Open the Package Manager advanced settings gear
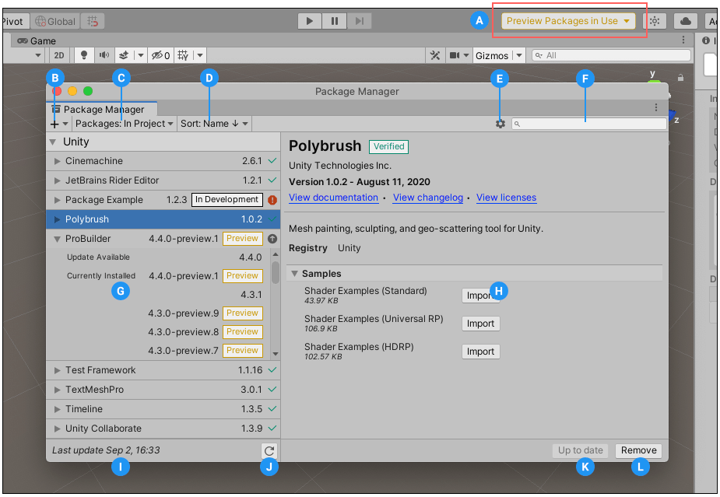The width and height of the screenshot is (720, 497). (500, 123)
